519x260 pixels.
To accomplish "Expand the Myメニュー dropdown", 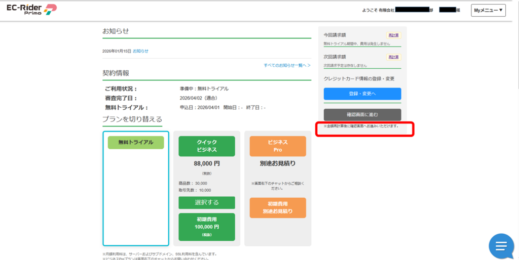I will [488, 10].
